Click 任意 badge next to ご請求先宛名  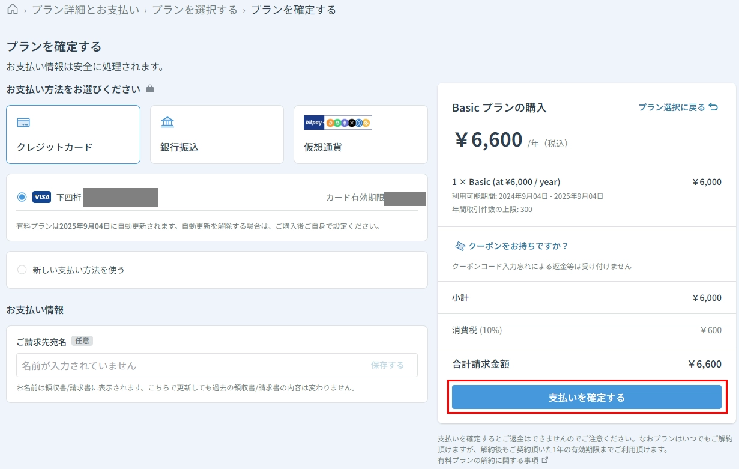tap(82, 341)
